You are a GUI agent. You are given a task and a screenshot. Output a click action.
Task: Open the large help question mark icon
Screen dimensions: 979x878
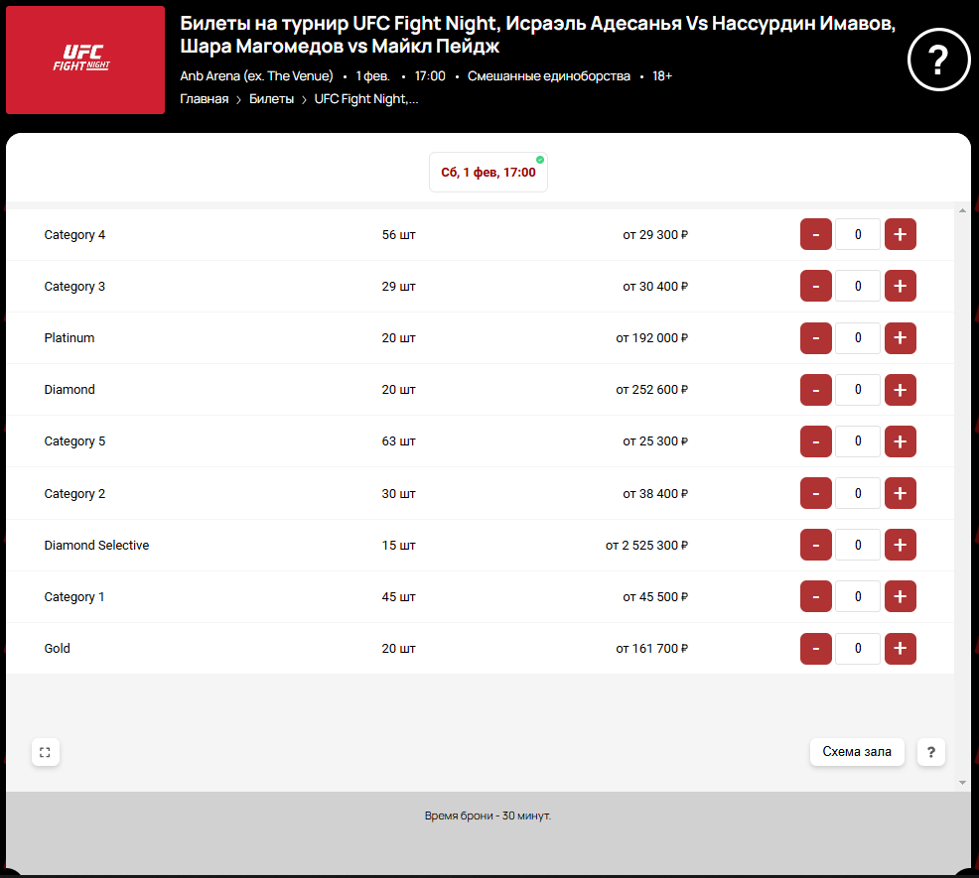pos(938,60)
